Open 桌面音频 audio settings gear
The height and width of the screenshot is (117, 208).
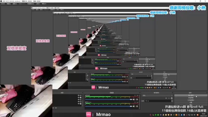pos(137,100)
